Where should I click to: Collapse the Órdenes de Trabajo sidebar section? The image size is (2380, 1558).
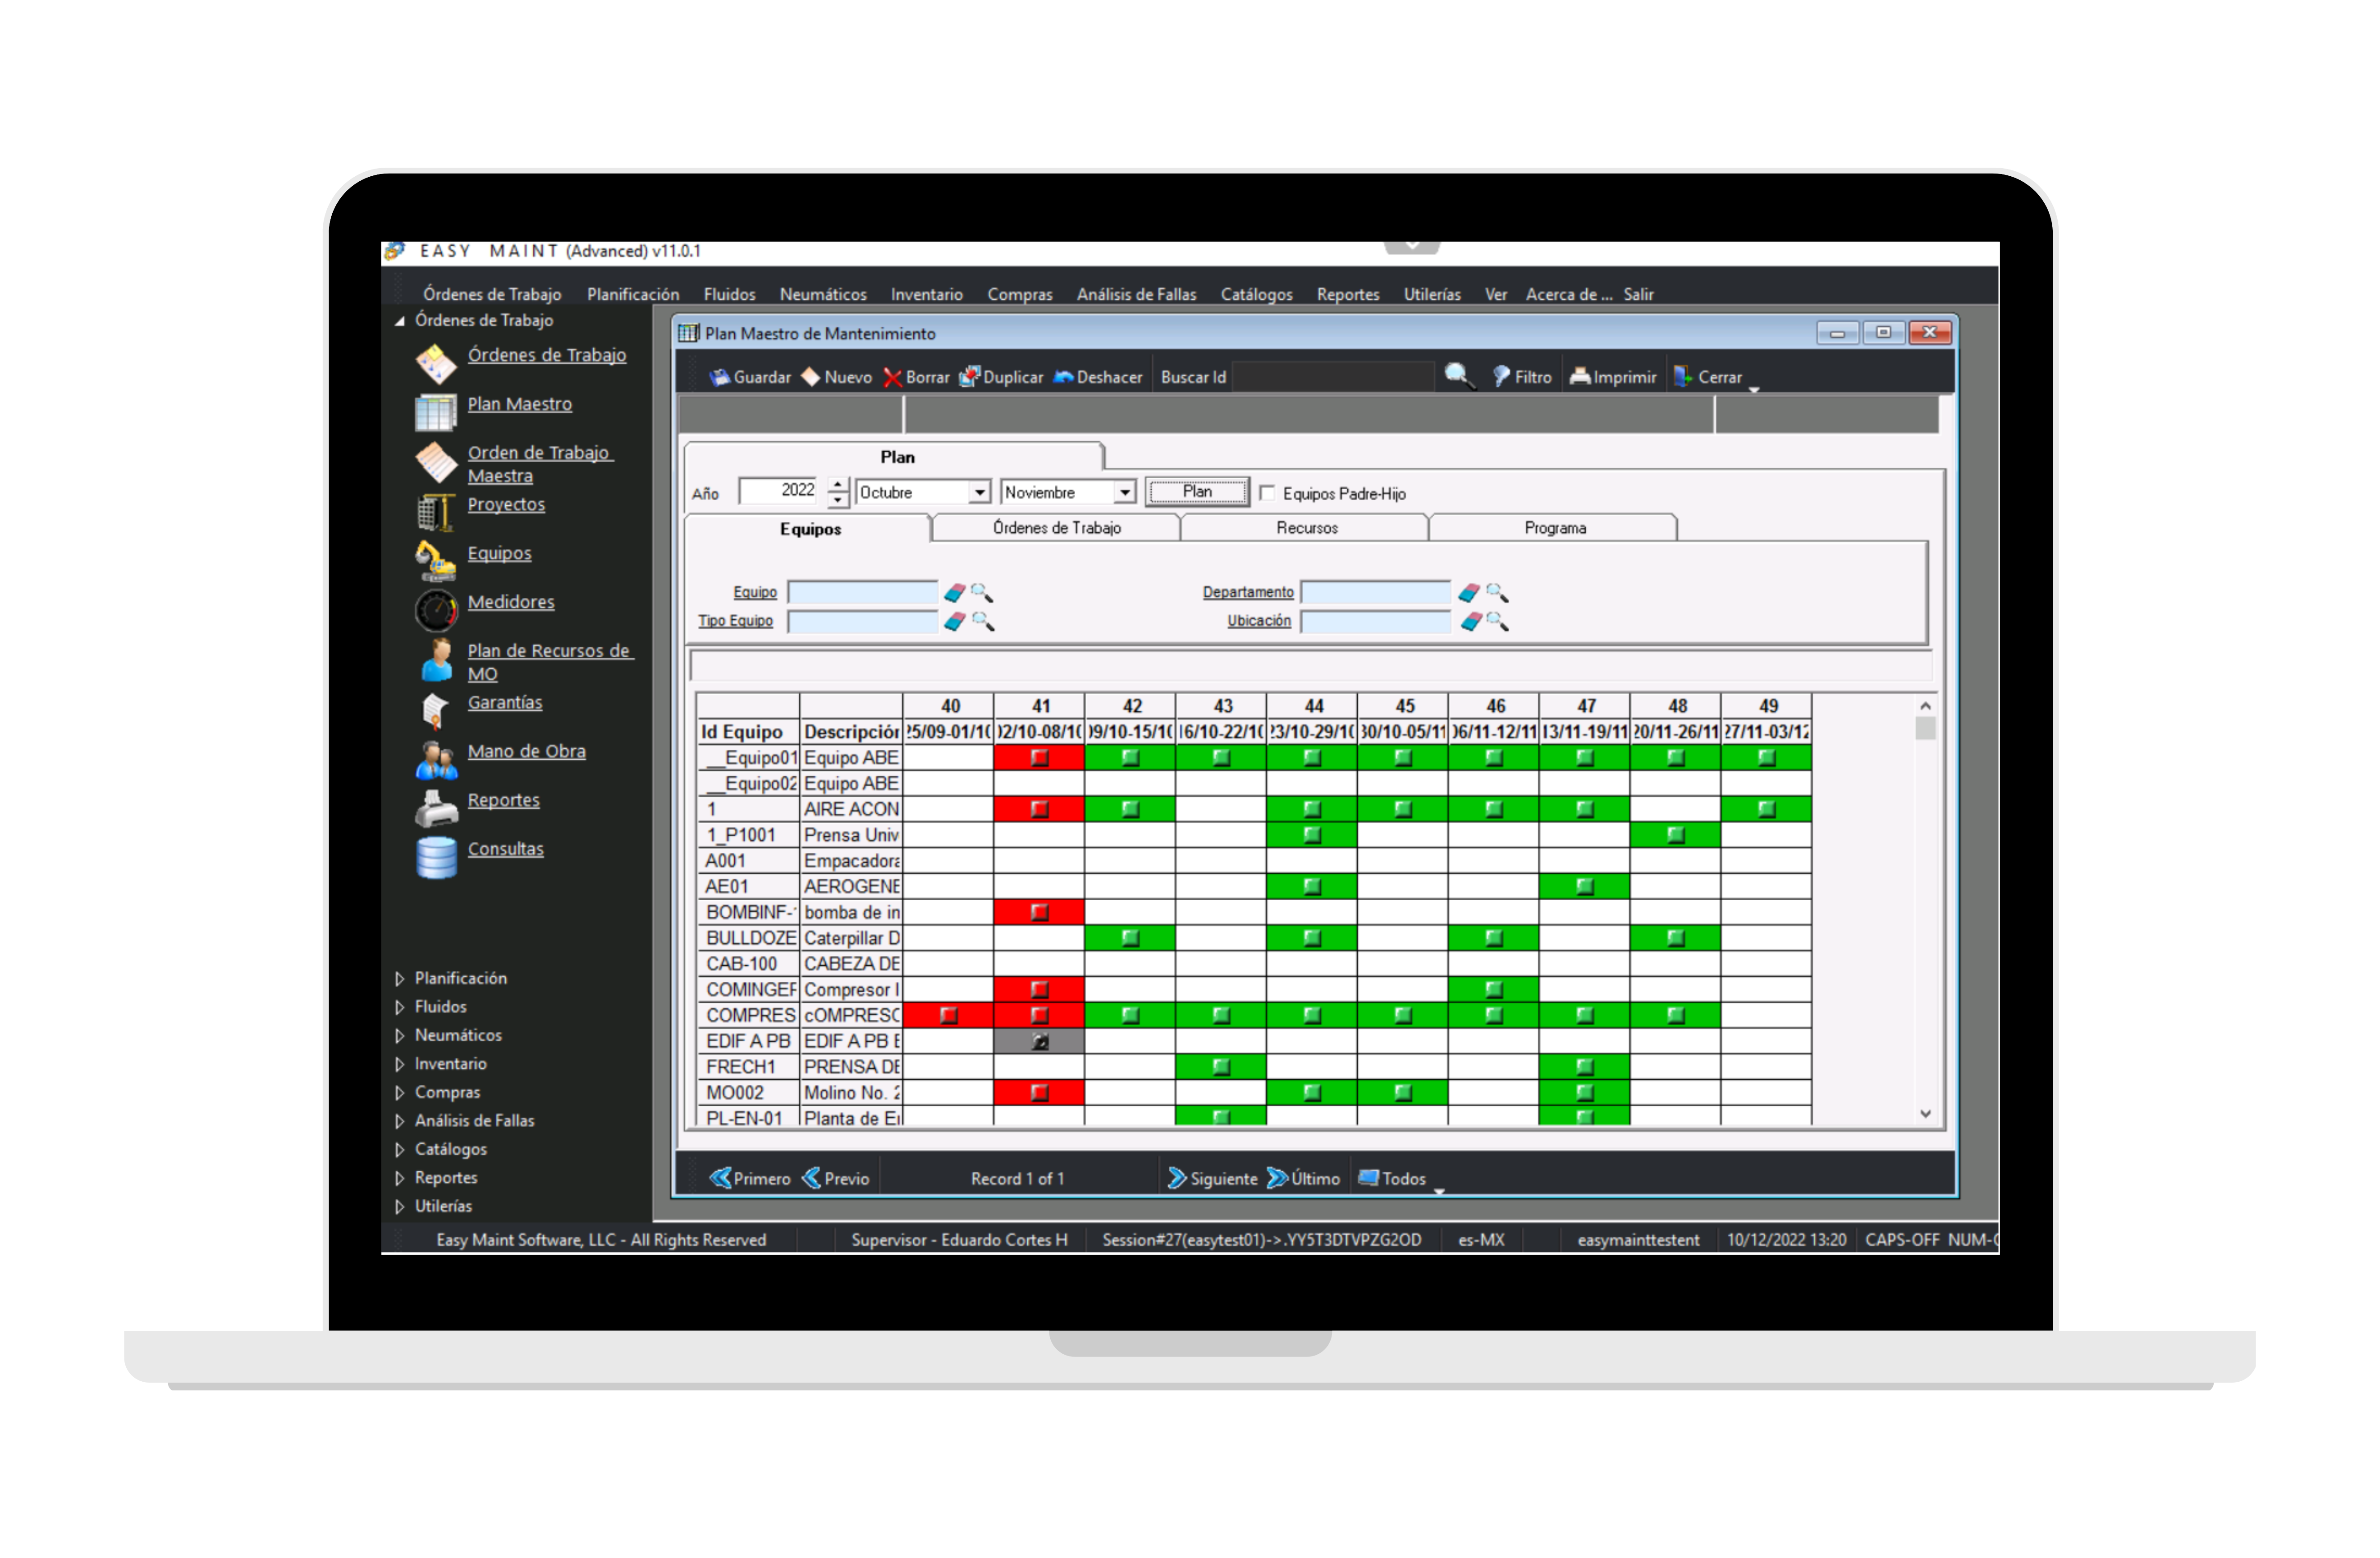tap(399, 321)
